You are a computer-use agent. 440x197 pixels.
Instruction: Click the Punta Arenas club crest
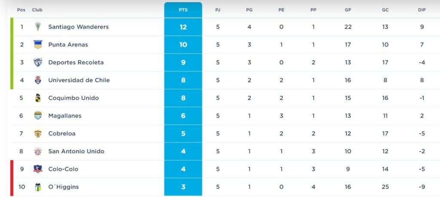pyautogui.click(x=38, y=45)
